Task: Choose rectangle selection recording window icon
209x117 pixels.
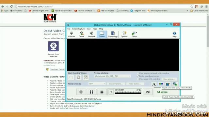Action: tap(71, 77)
